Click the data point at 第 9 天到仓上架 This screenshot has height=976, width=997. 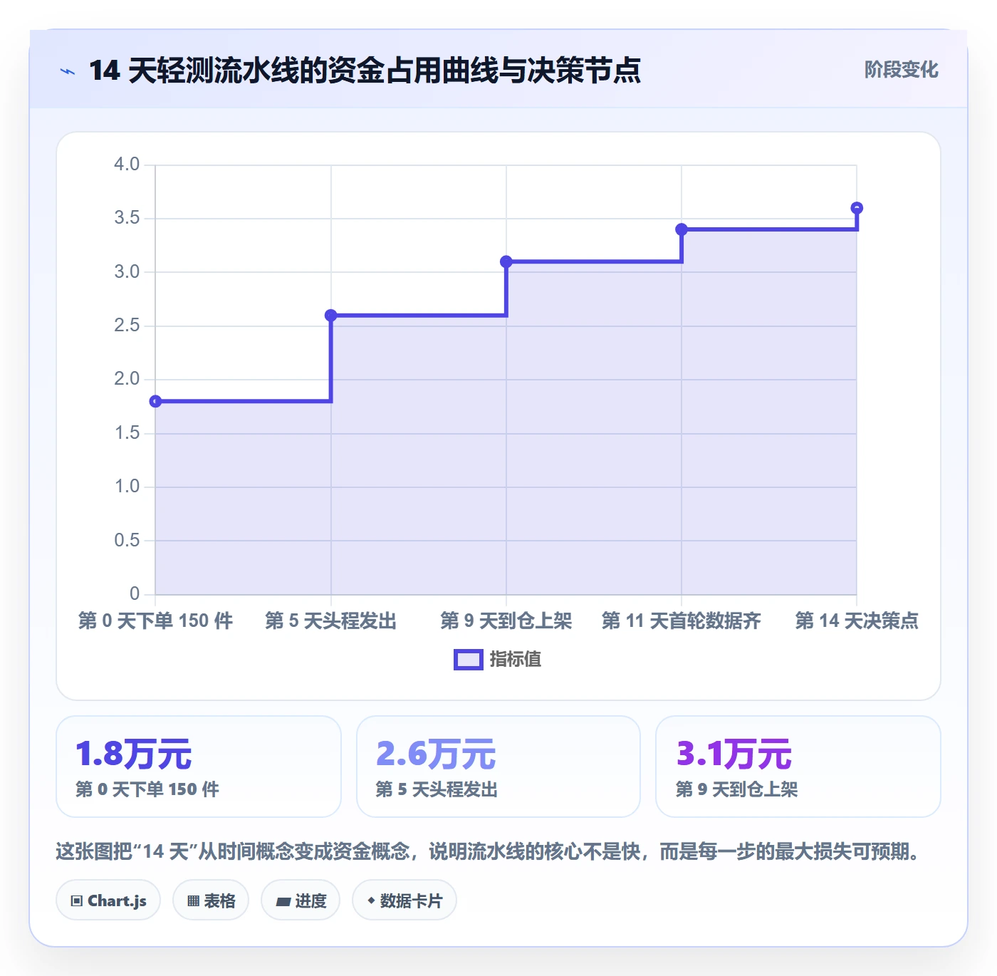tap(506, 261)
